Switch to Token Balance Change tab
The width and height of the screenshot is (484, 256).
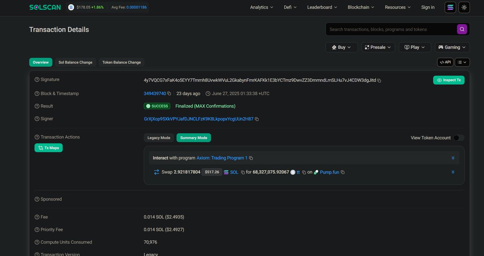click(121, 62)
